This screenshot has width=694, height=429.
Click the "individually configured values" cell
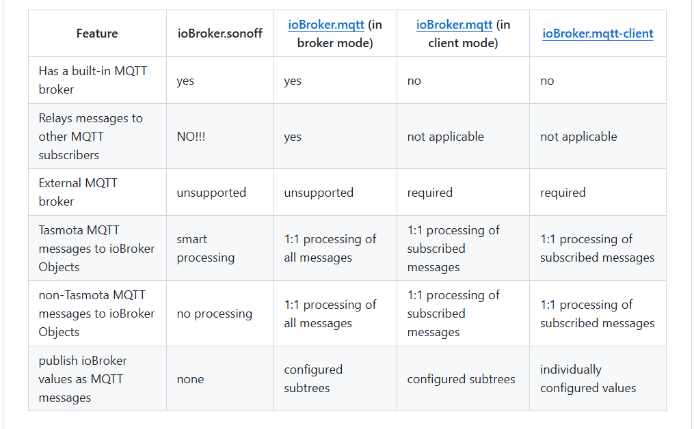click(587, 378)
